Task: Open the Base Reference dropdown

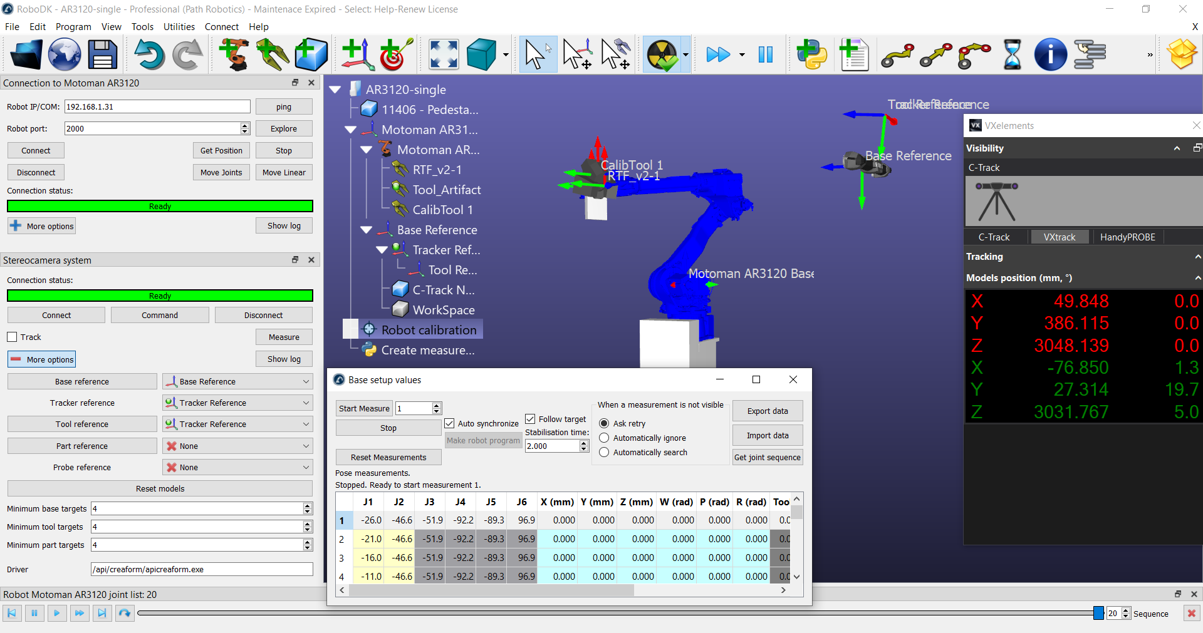Action: pos(238,382)
